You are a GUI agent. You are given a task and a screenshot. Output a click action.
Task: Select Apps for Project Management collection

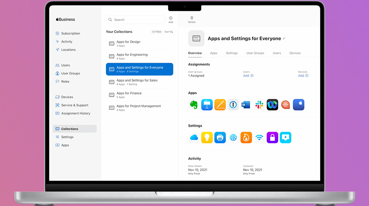coord(139,108)
